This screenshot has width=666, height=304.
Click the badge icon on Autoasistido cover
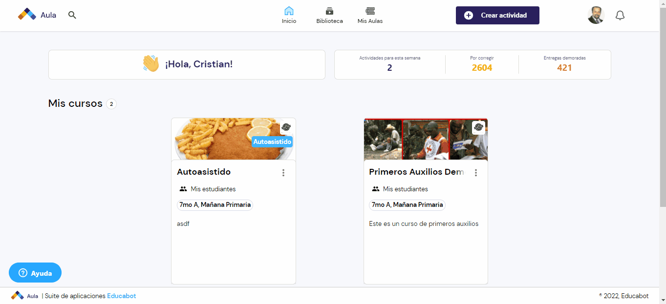(286, 127)
